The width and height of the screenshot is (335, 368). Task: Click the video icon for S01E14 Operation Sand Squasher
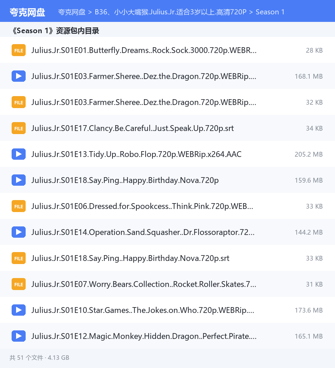coord(18,232)
